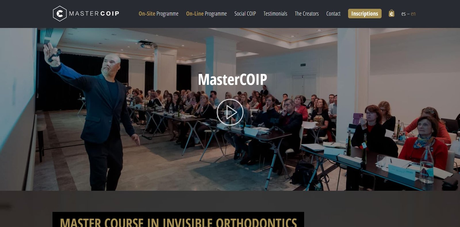Click the ceiling projector in the video
460x227 pixels.
(x=146, y=45)
